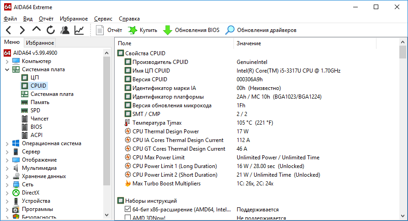Click the Хранение данных disk icon
The height and width of the screenshot is (221, 408).
pos(16,176)
